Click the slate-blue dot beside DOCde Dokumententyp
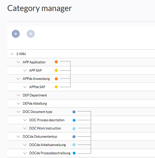Image resolution: width=155 pixels, height=158 pixels. pyautogui.click(x=74, y=137)
